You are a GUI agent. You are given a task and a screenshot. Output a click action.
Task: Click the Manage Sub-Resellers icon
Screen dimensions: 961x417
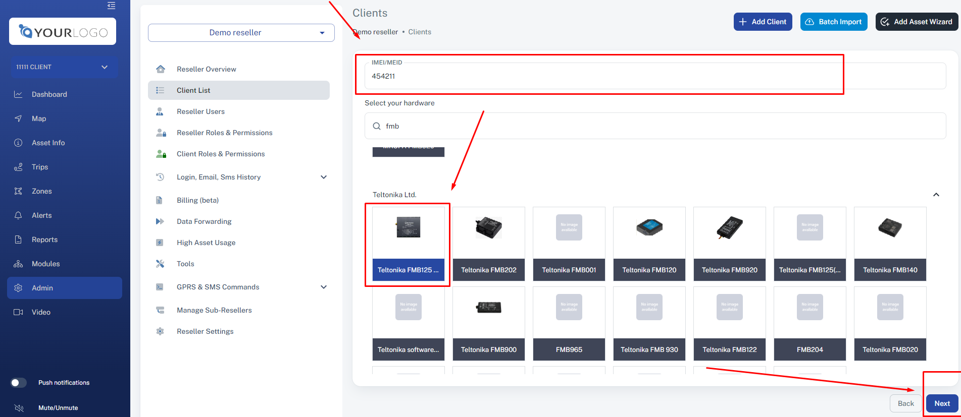tap(160, 310)
